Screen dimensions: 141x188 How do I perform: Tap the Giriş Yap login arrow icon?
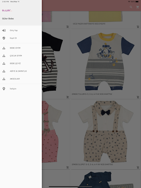[4, 30]
